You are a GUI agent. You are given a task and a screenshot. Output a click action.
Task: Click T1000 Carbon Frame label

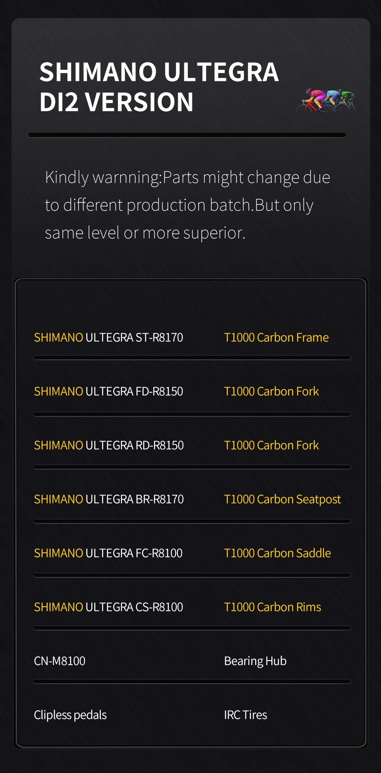point(276,337)
